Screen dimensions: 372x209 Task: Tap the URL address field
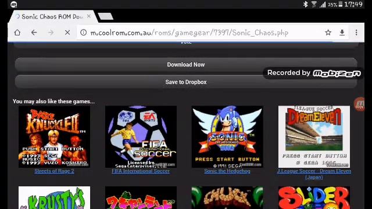(x=189, y=33)
